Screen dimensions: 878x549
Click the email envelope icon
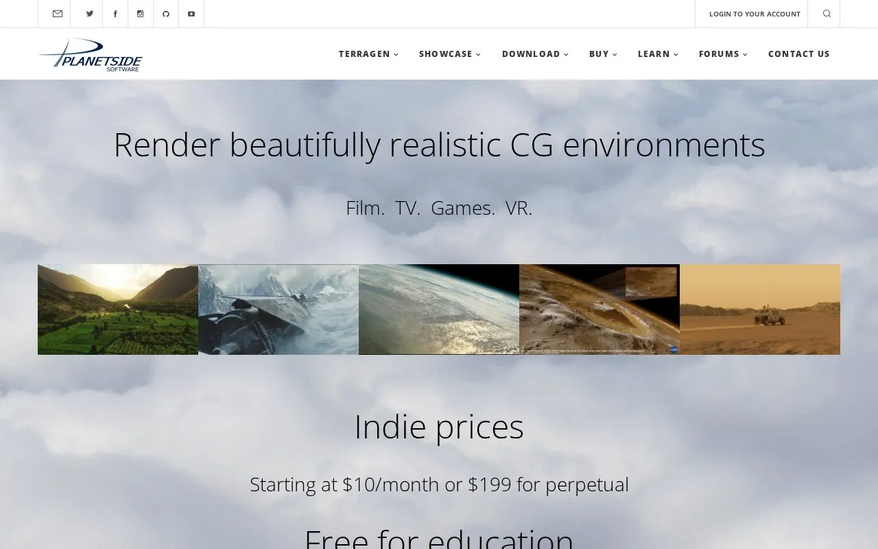tap(58, 14)
